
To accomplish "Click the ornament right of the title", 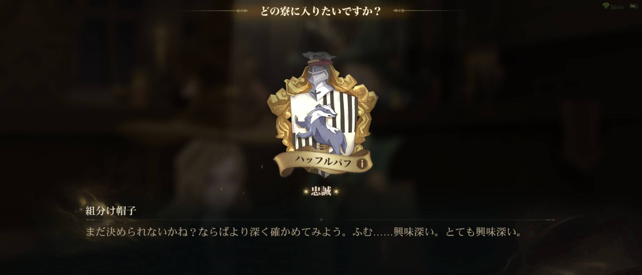I will pyautogui.click(x=399, y=11).
